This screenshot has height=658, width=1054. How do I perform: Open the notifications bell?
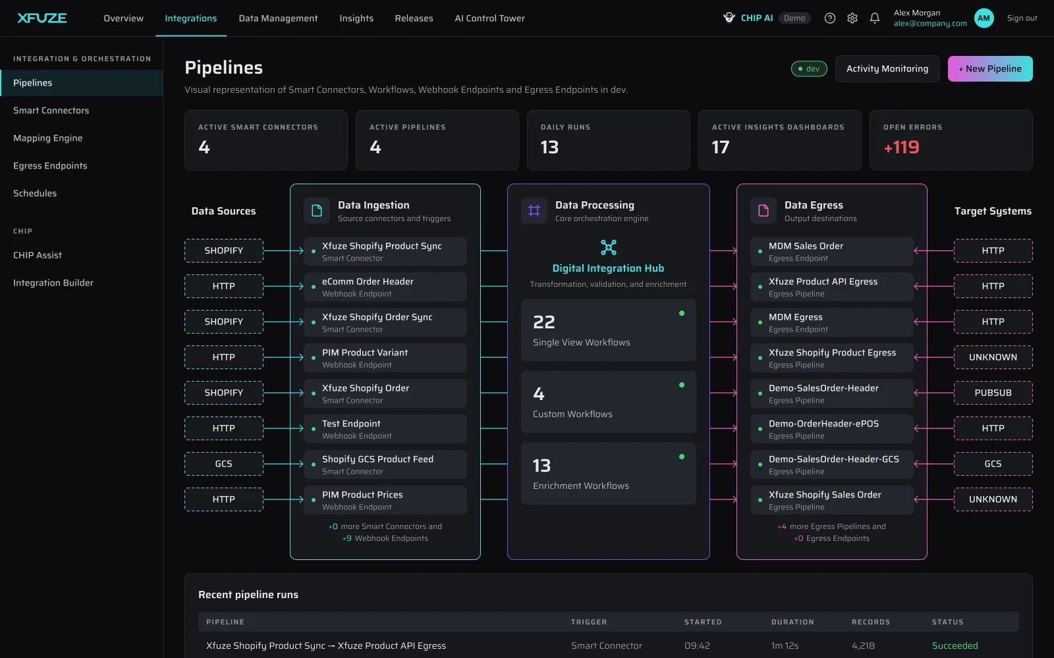click(875, 18)
